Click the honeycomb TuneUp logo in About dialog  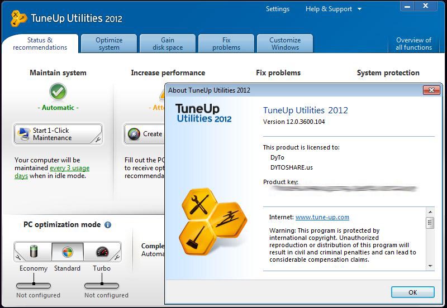tap(213, 221)
